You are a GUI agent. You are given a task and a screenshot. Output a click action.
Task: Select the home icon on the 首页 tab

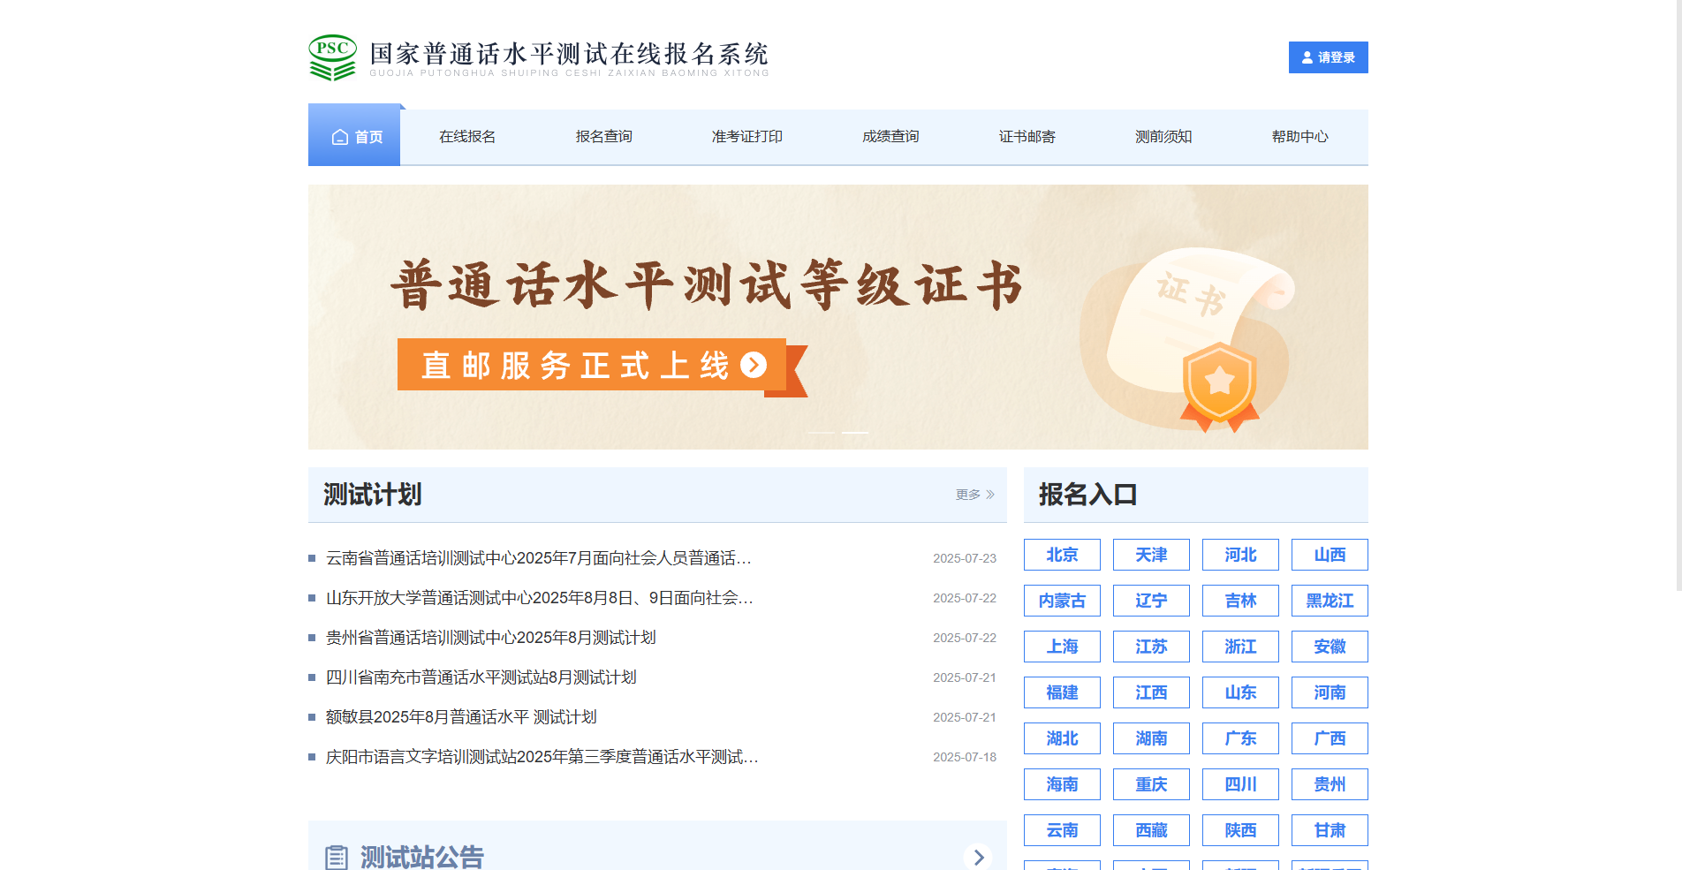click(x=340, y=137)
